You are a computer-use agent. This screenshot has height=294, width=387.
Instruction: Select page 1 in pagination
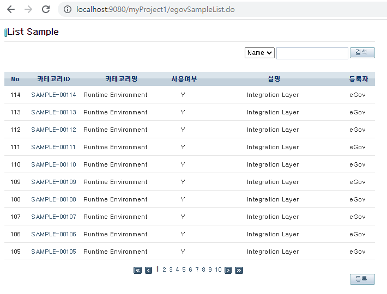pos(158,269)
